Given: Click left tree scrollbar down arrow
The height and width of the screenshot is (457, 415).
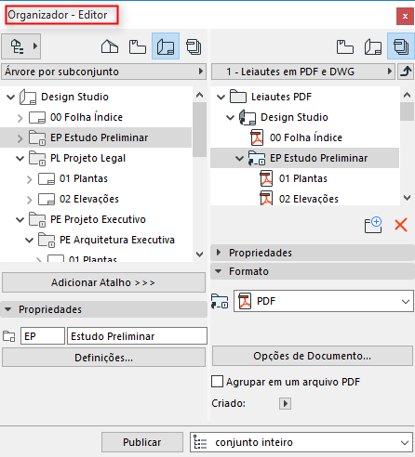Looking at the screenshot, I should click(200, 255).
